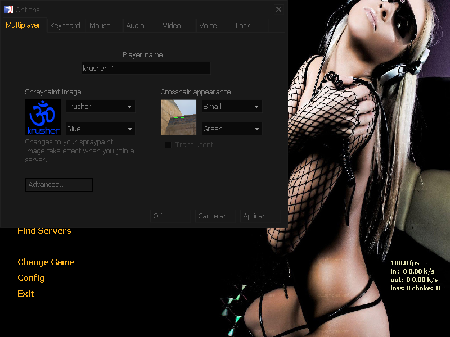The width and height of the screenshot is (450, 337).
Task: Go to the Video tab
Action: pyautogui.click(x=172, y=26)
